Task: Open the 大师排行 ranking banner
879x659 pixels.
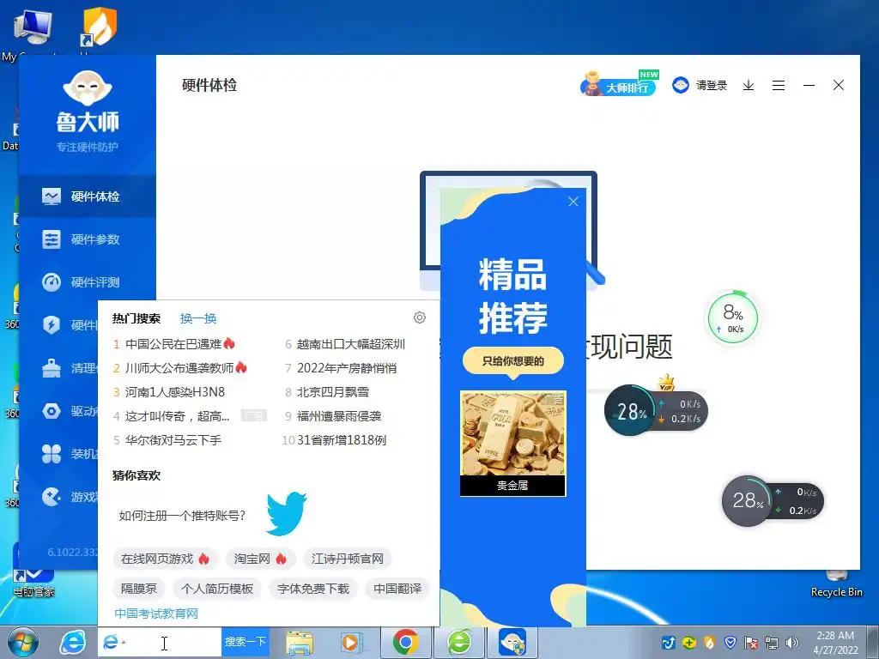Action: pos(619,85)
